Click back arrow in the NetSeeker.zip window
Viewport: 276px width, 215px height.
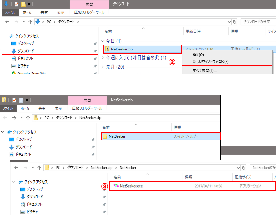pos(5,118)
